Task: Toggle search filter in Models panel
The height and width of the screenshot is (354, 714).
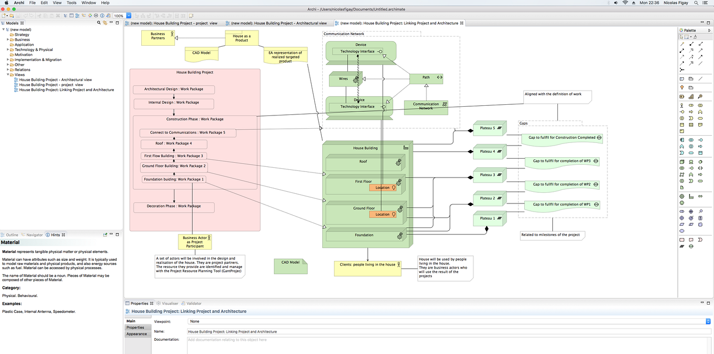Action: point(99,23)
